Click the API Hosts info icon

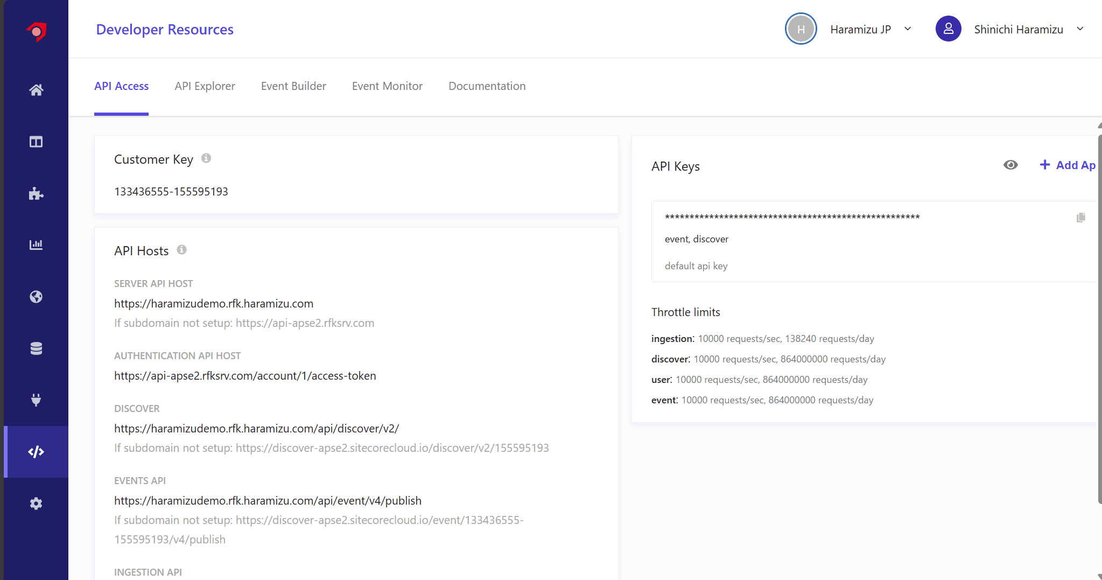click(x=182, y=250)
